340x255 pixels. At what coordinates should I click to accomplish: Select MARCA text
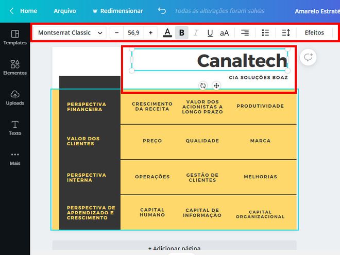pos(260,141)
